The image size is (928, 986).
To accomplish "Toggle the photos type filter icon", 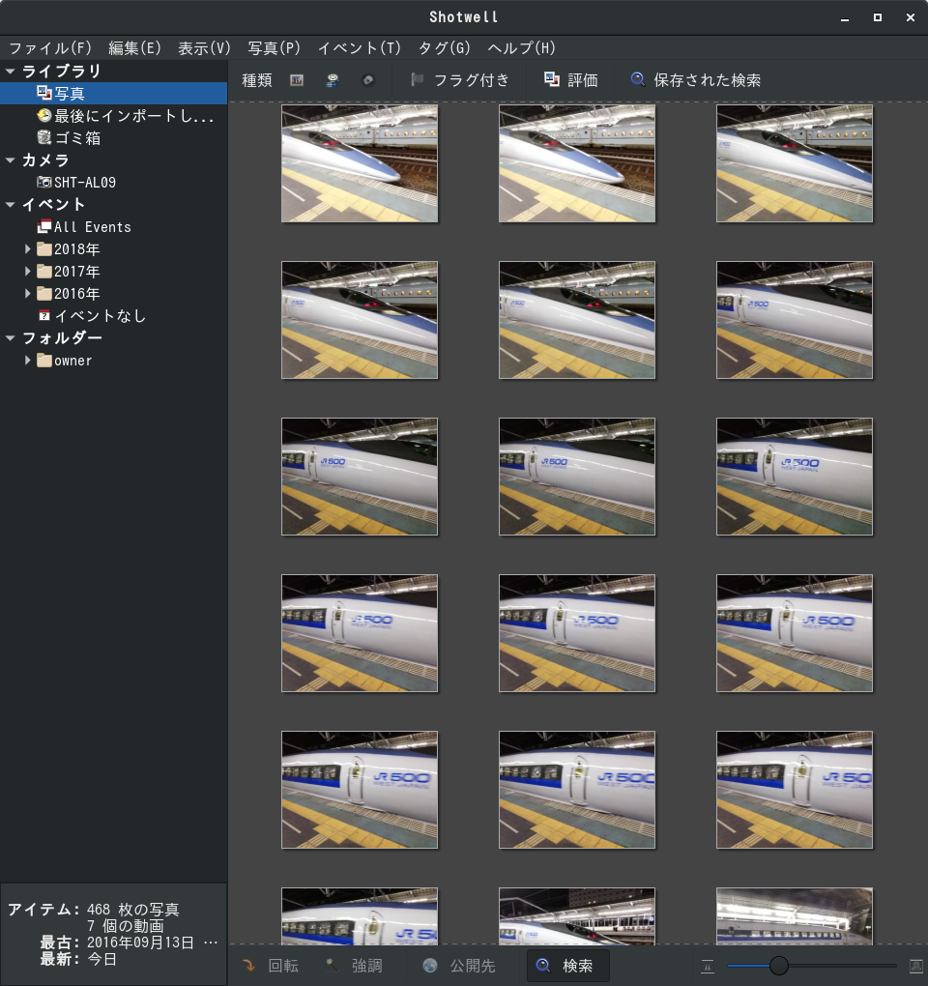I will tap(297, 80).
